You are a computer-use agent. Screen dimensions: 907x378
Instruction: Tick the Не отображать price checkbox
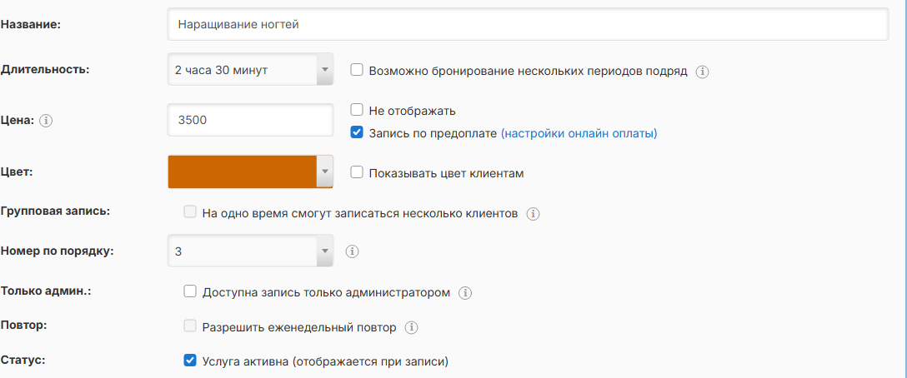click(x=357, y=110)
